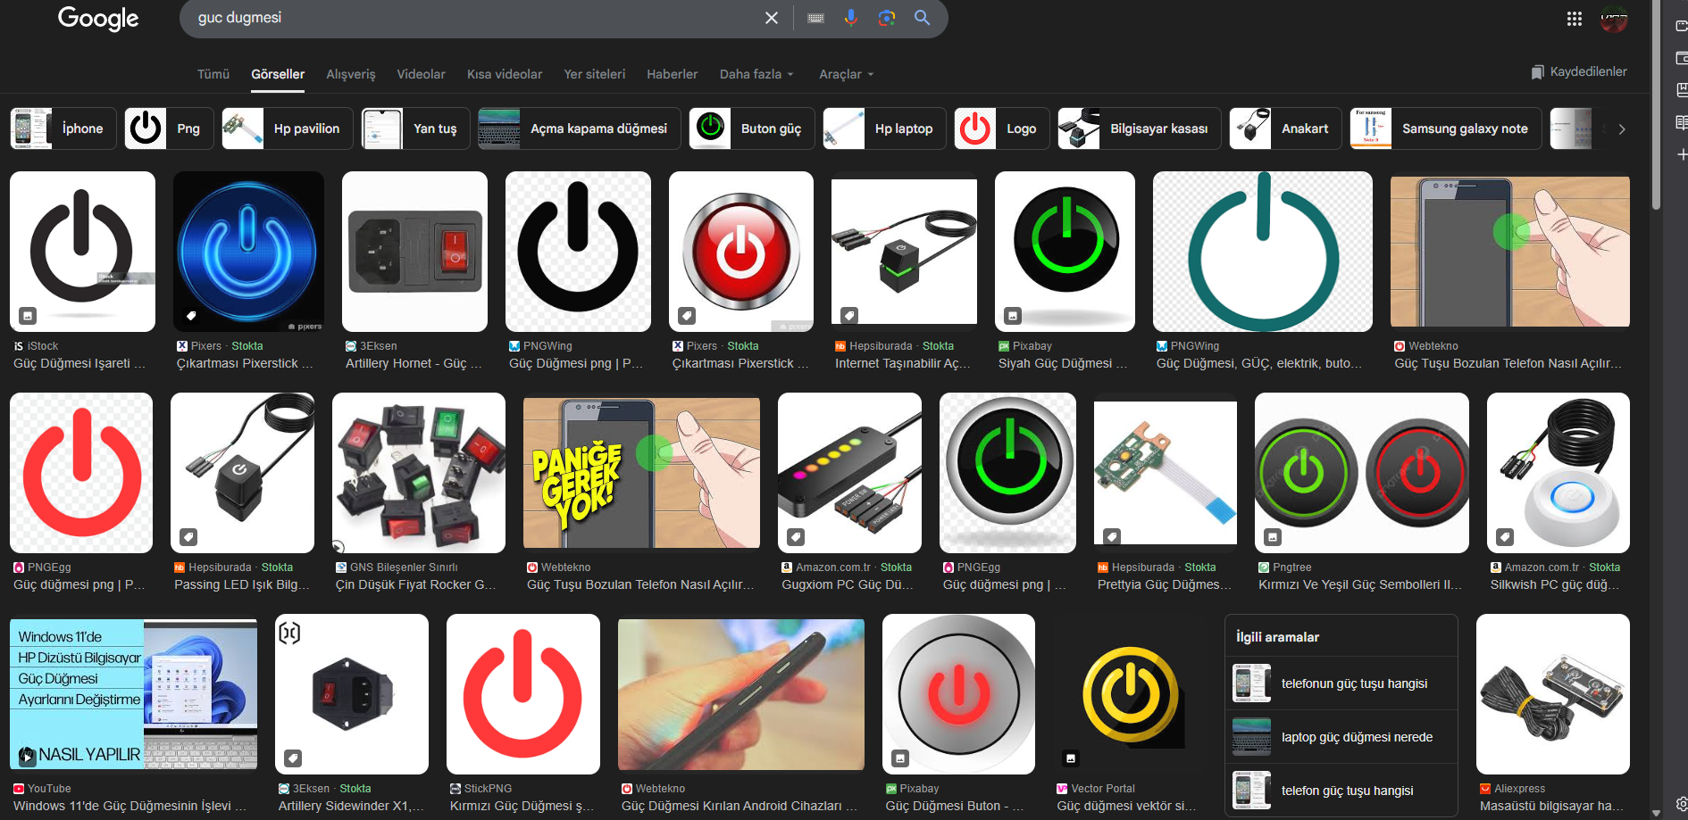Clear the search box with the X icon
This screenshot has width=1688, height=820.
pyautogui.click(x=772, y=18)
